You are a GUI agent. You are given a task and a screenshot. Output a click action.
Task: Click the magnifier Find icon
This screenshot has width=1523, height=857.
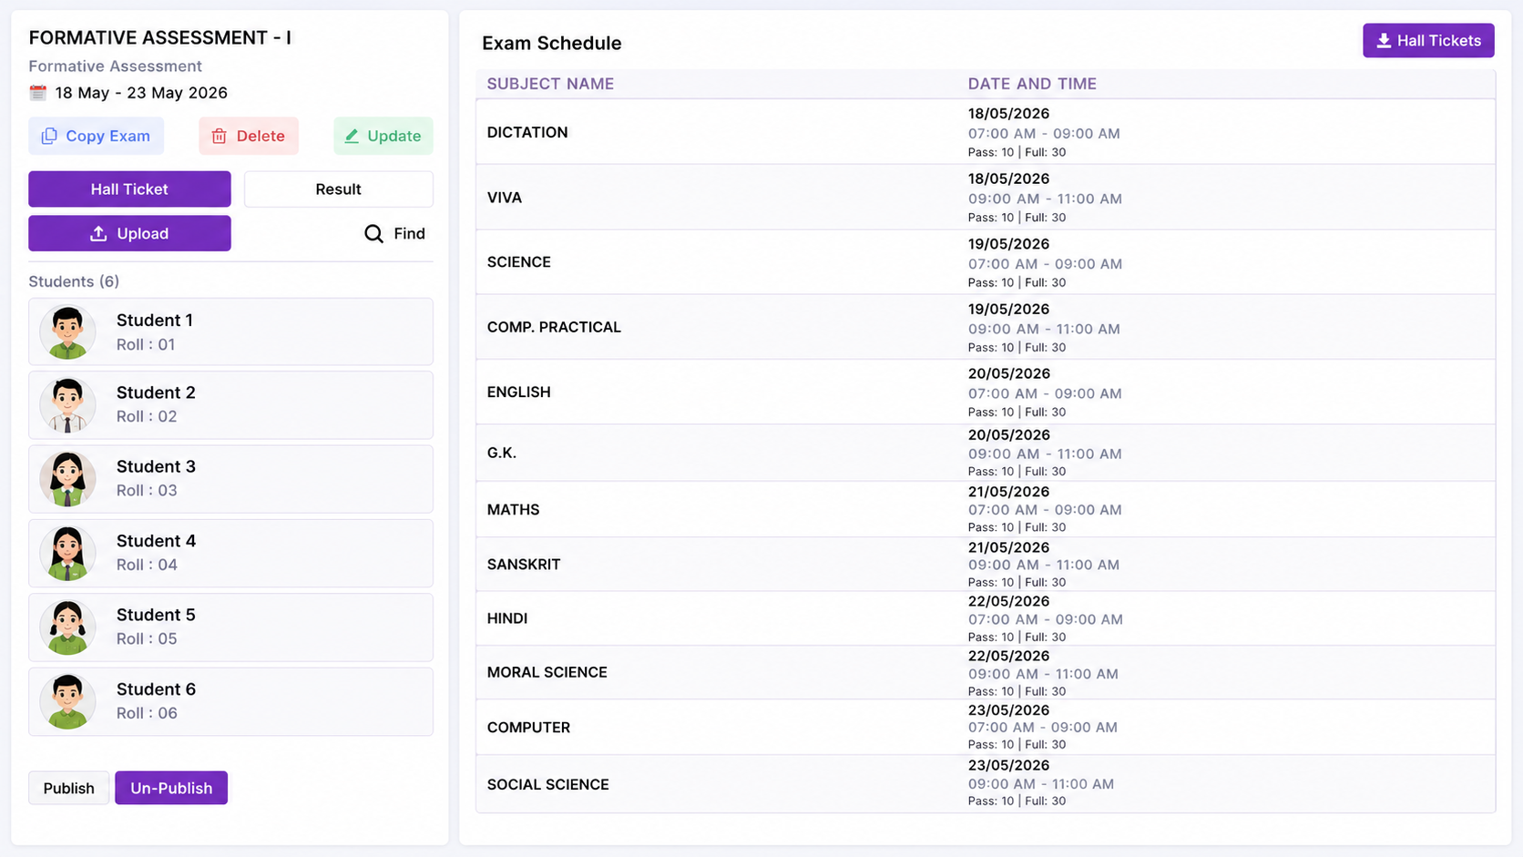(x=373, y=234)
